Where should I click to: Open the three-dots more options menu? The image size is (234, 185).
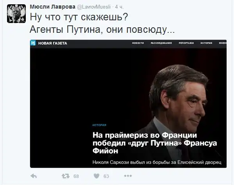pyautogui.click(x=128, y=176)
